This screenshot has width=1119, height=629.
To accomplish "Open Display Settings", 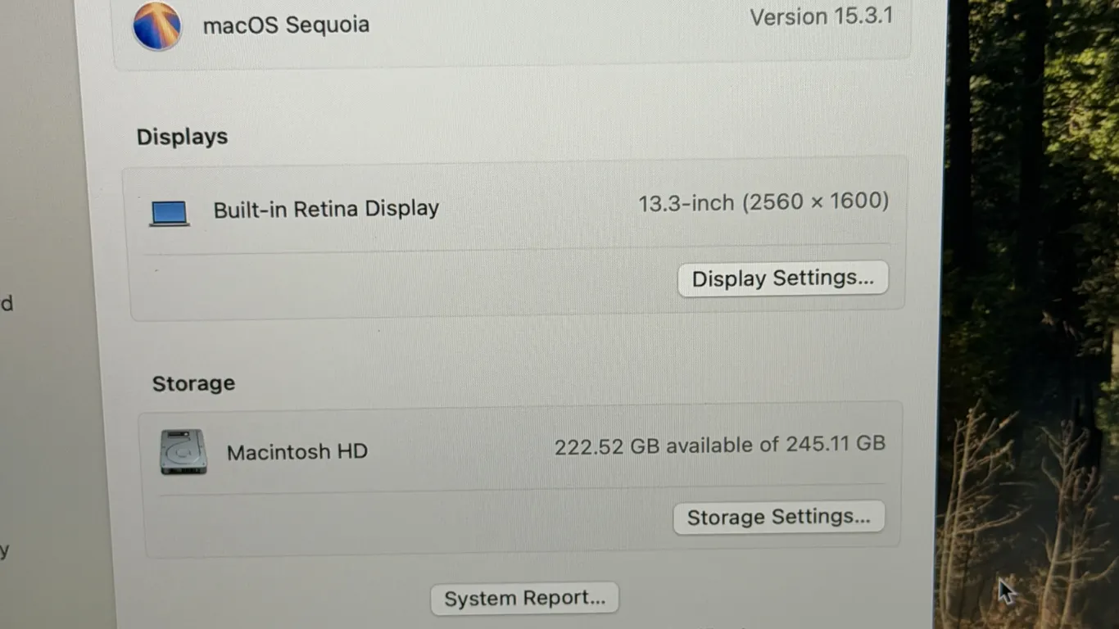I will click(782, 278).
